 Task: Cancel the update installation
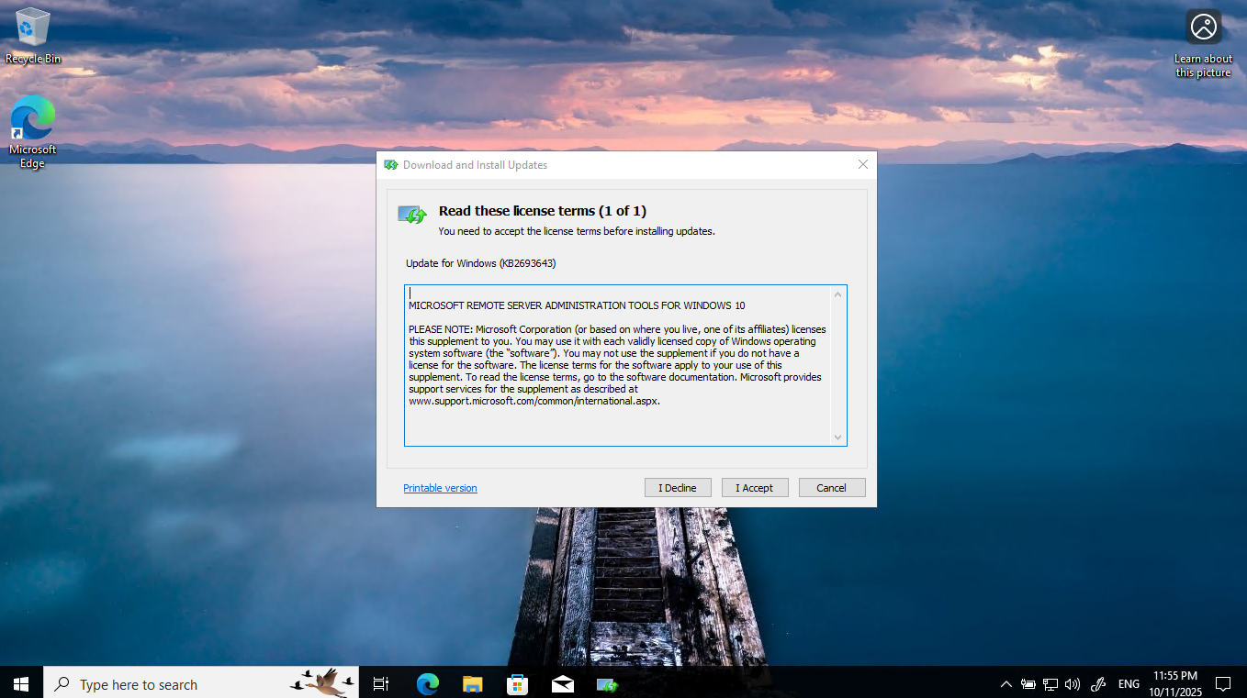tap(831, 487)
